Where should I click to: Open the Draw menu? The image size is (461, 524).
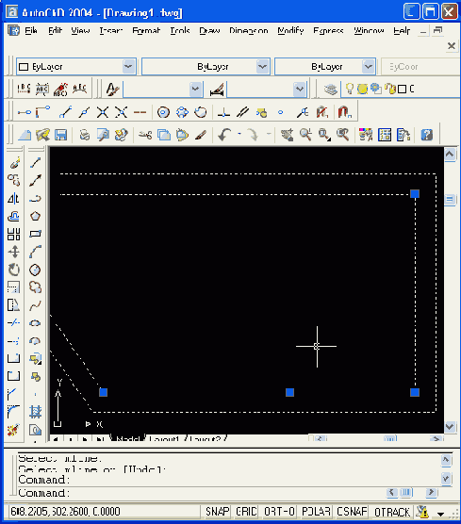tap(209, 30)
